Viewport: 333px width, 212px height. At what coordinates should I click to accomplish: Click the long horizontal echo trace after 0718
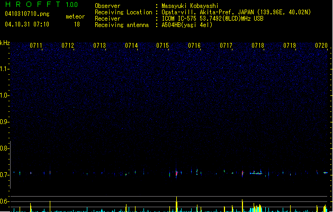pos(256,173)
